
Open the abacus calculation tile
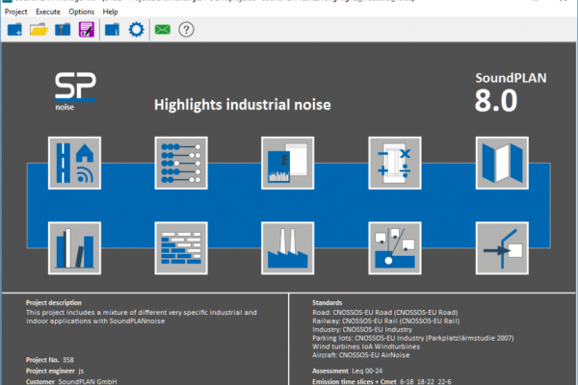181,164
